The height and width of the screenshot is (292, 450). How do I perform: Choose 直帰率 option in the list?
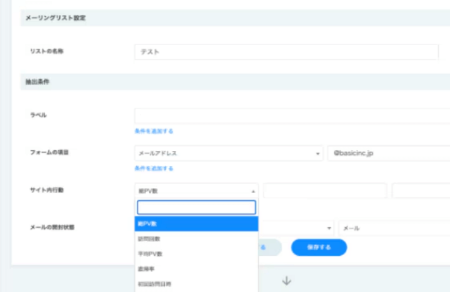(x=196, y=269)
